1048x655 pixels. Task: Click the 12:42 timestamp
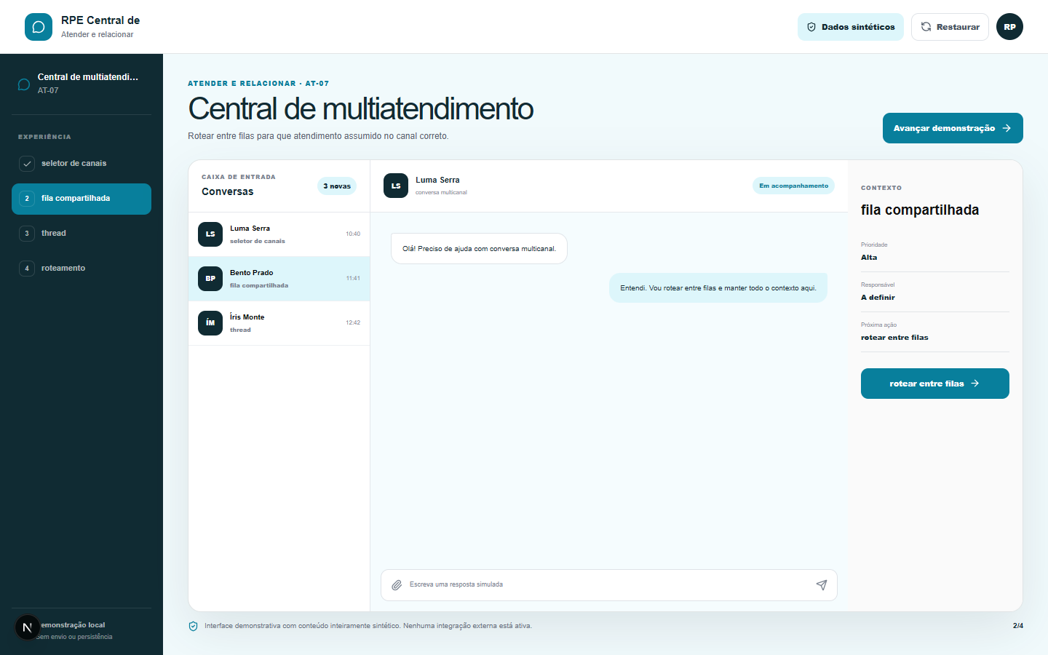(353, 323)
